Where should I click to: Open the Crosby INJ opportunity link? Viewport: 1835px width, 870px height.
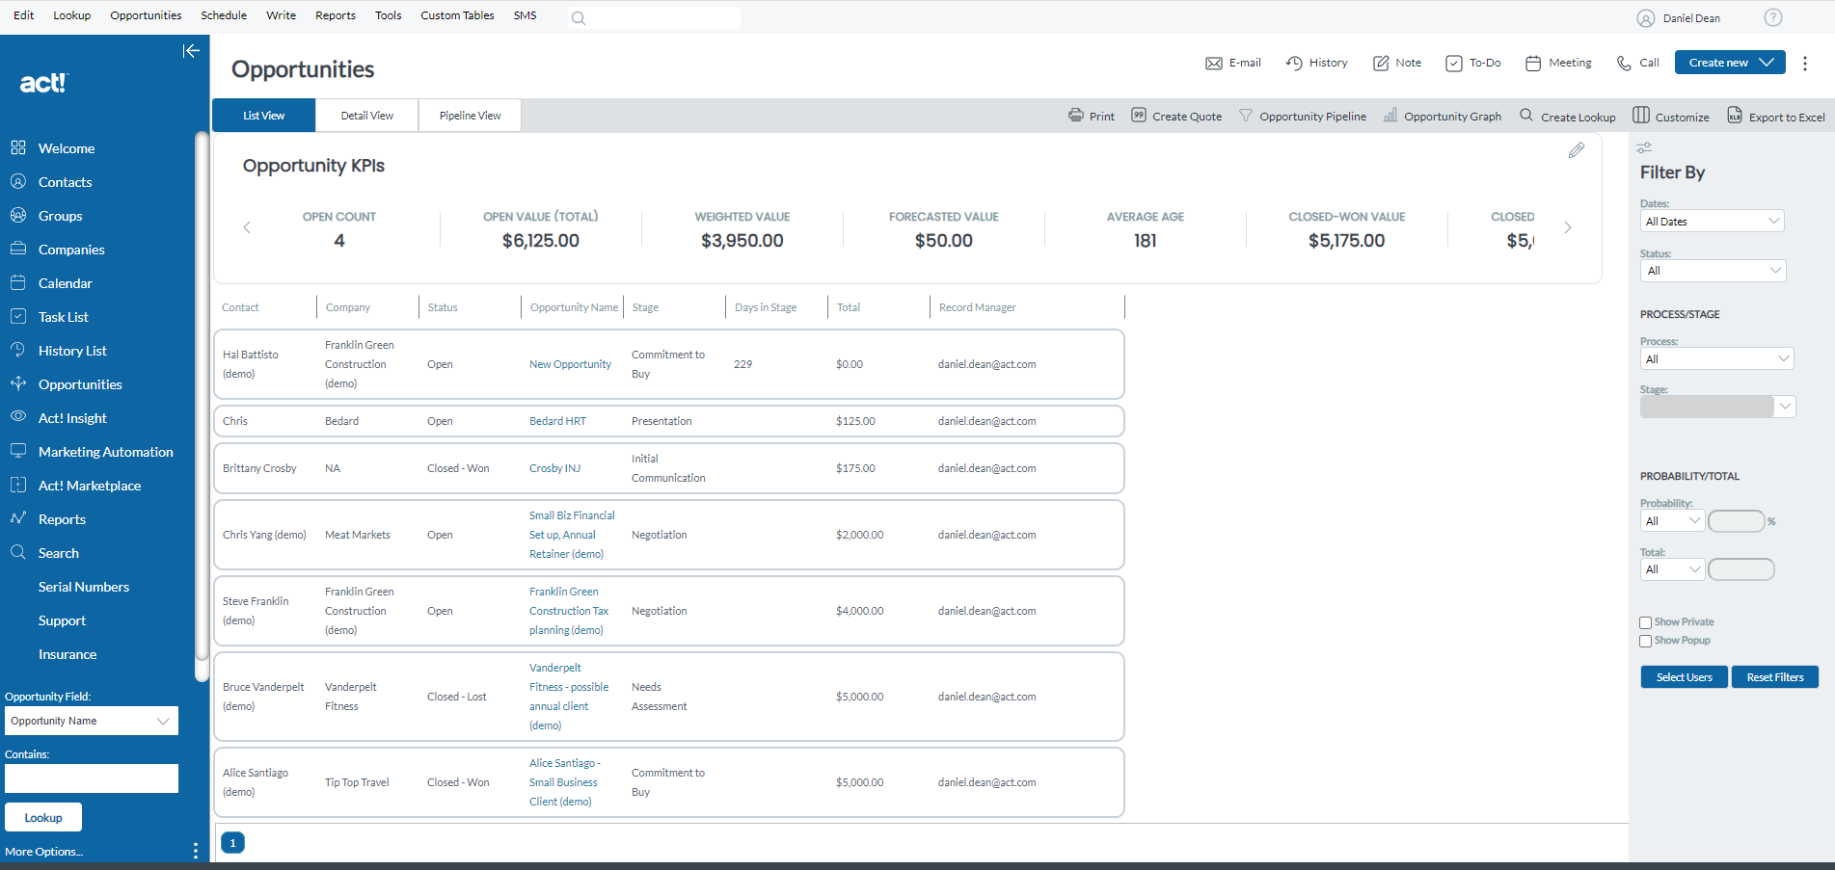pyautogui.click(x=554, y=468)
